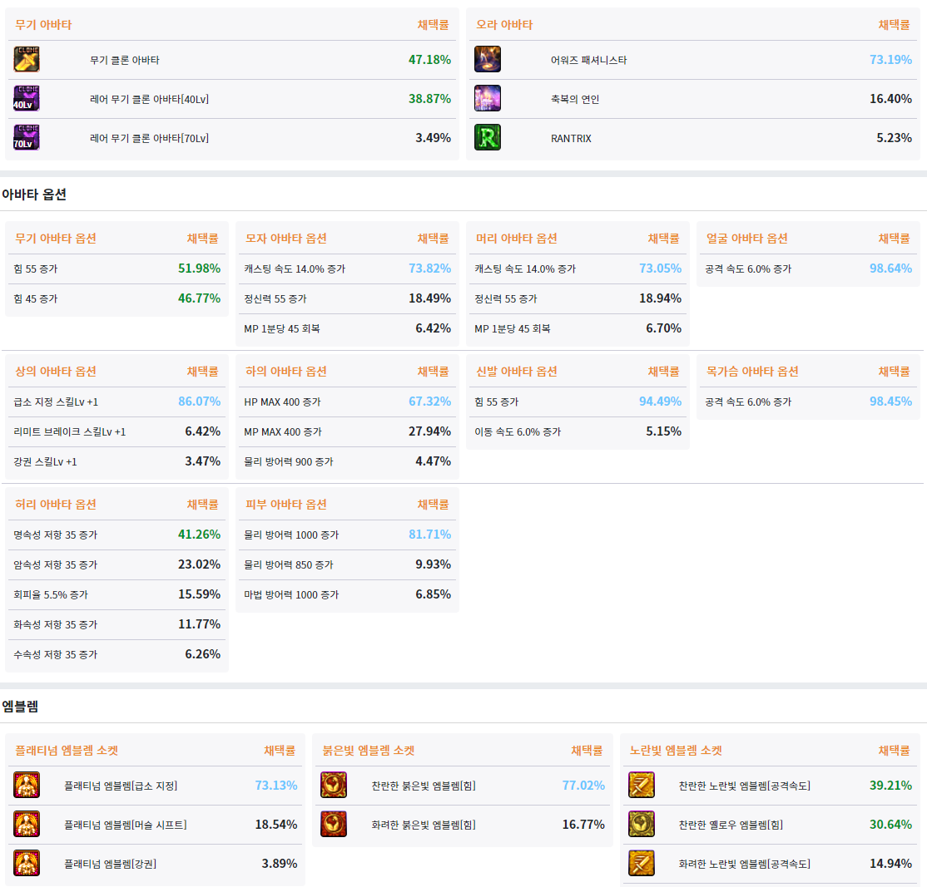Open the 플래티넘 엠블렘 소켓 section title
This screenshot has height=887, width=927.
coord(67,751)
